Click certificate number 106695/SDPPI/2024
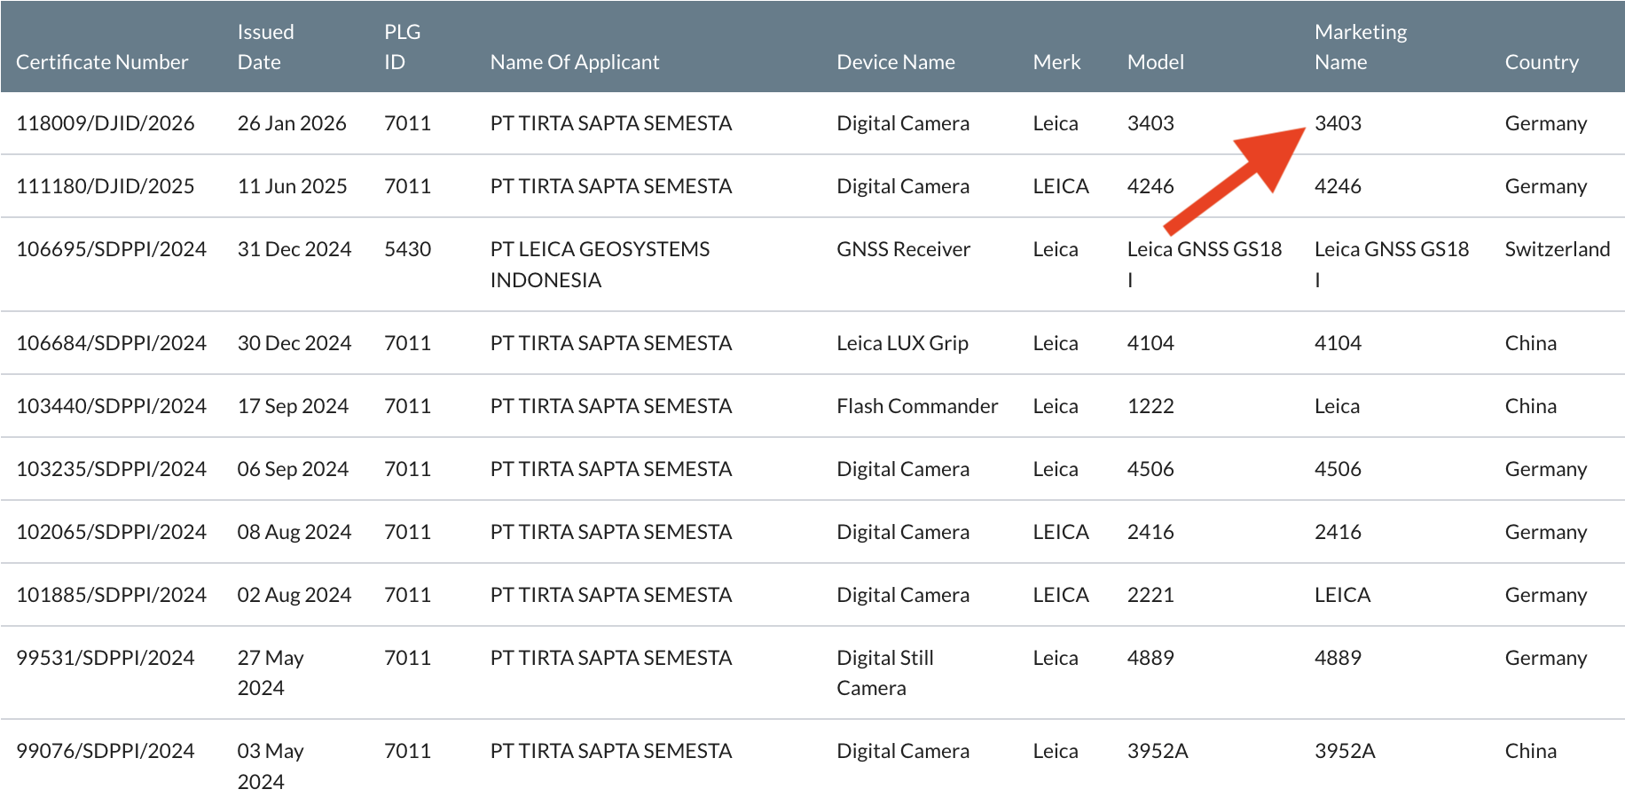This screenshot has width=1625, height=805. tap(111, 249)
